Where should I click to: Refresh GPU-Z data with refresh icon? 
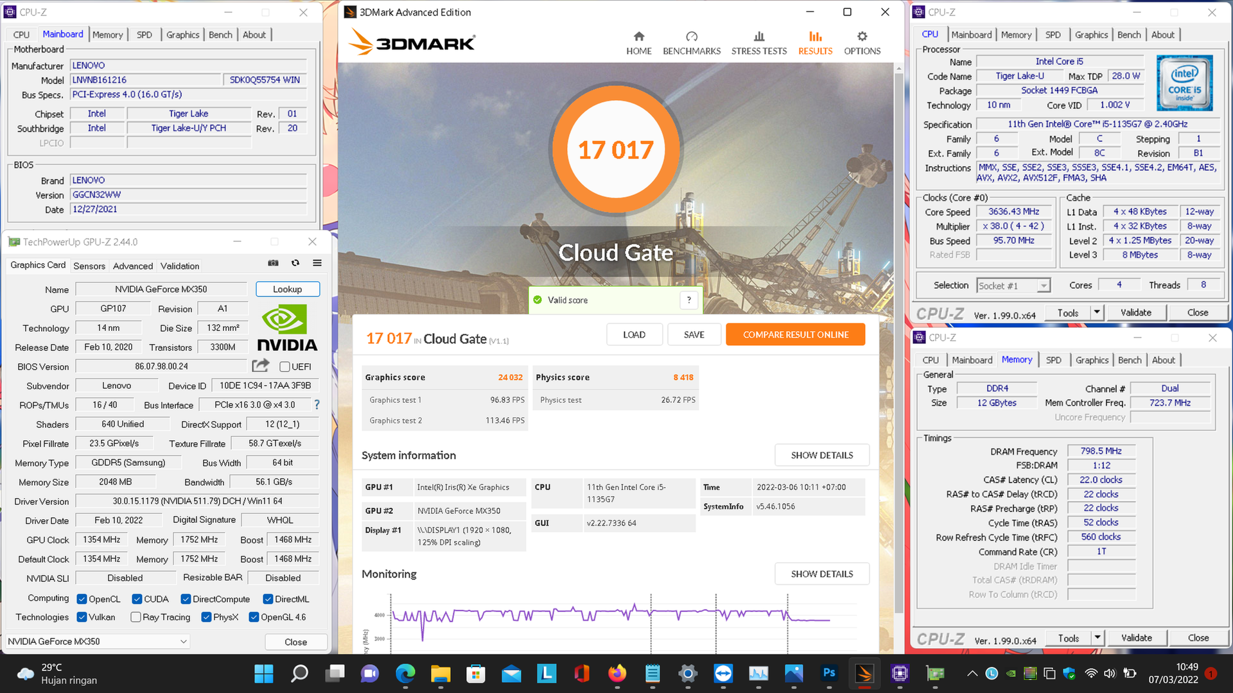(x=295, y=263)
